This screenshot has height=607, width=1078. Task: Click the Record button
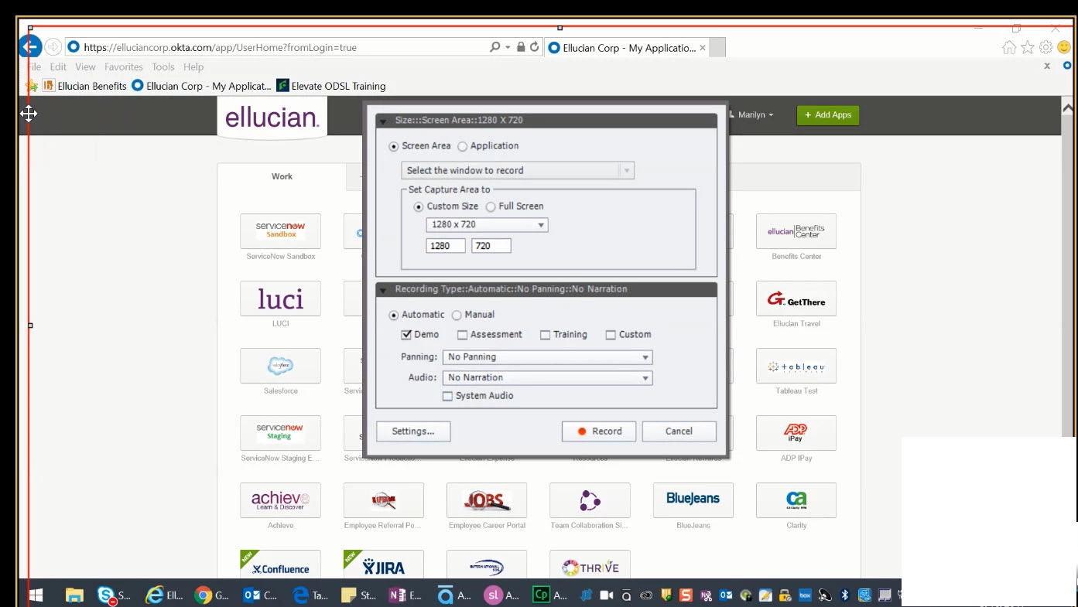(x=599, y=431)
